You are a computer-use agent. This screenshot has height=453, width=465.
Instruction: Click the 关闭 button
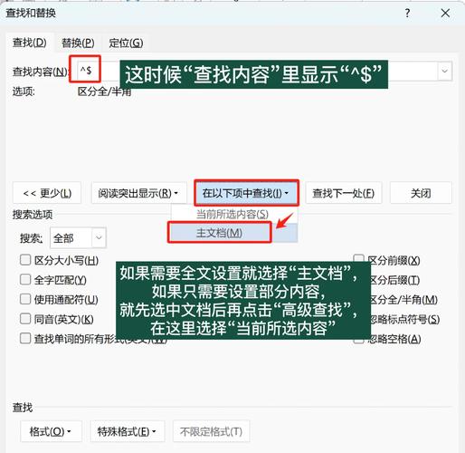[421, 193]
